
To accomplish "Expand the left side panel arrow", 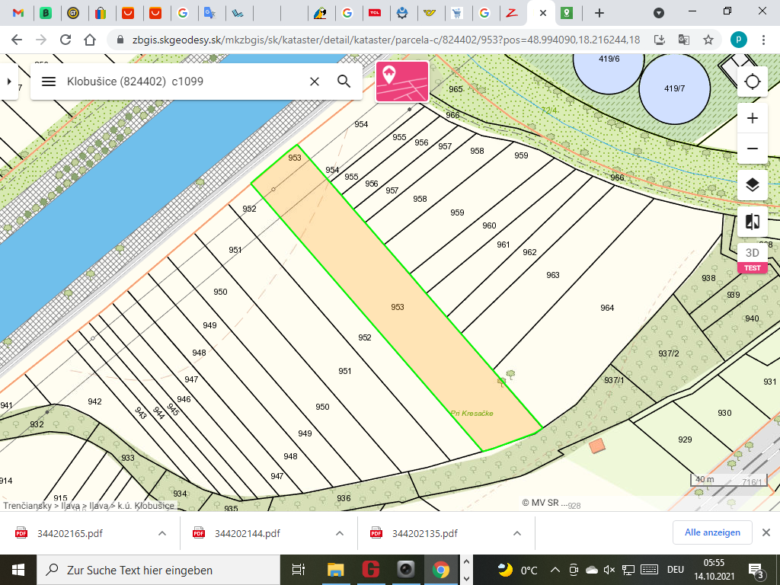I will [x=9, y=82].
